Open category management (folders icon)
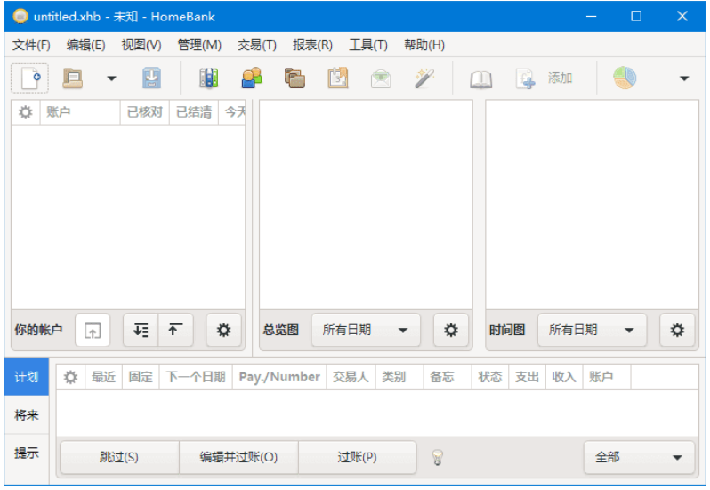 (x=294, y=78)
